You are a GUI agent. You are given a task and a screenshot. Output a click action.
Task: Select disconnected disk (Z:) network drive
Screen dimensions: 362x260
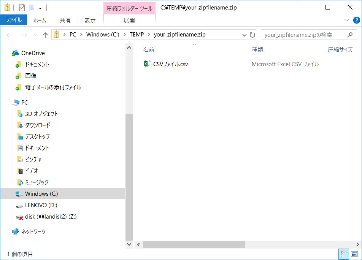51,217
